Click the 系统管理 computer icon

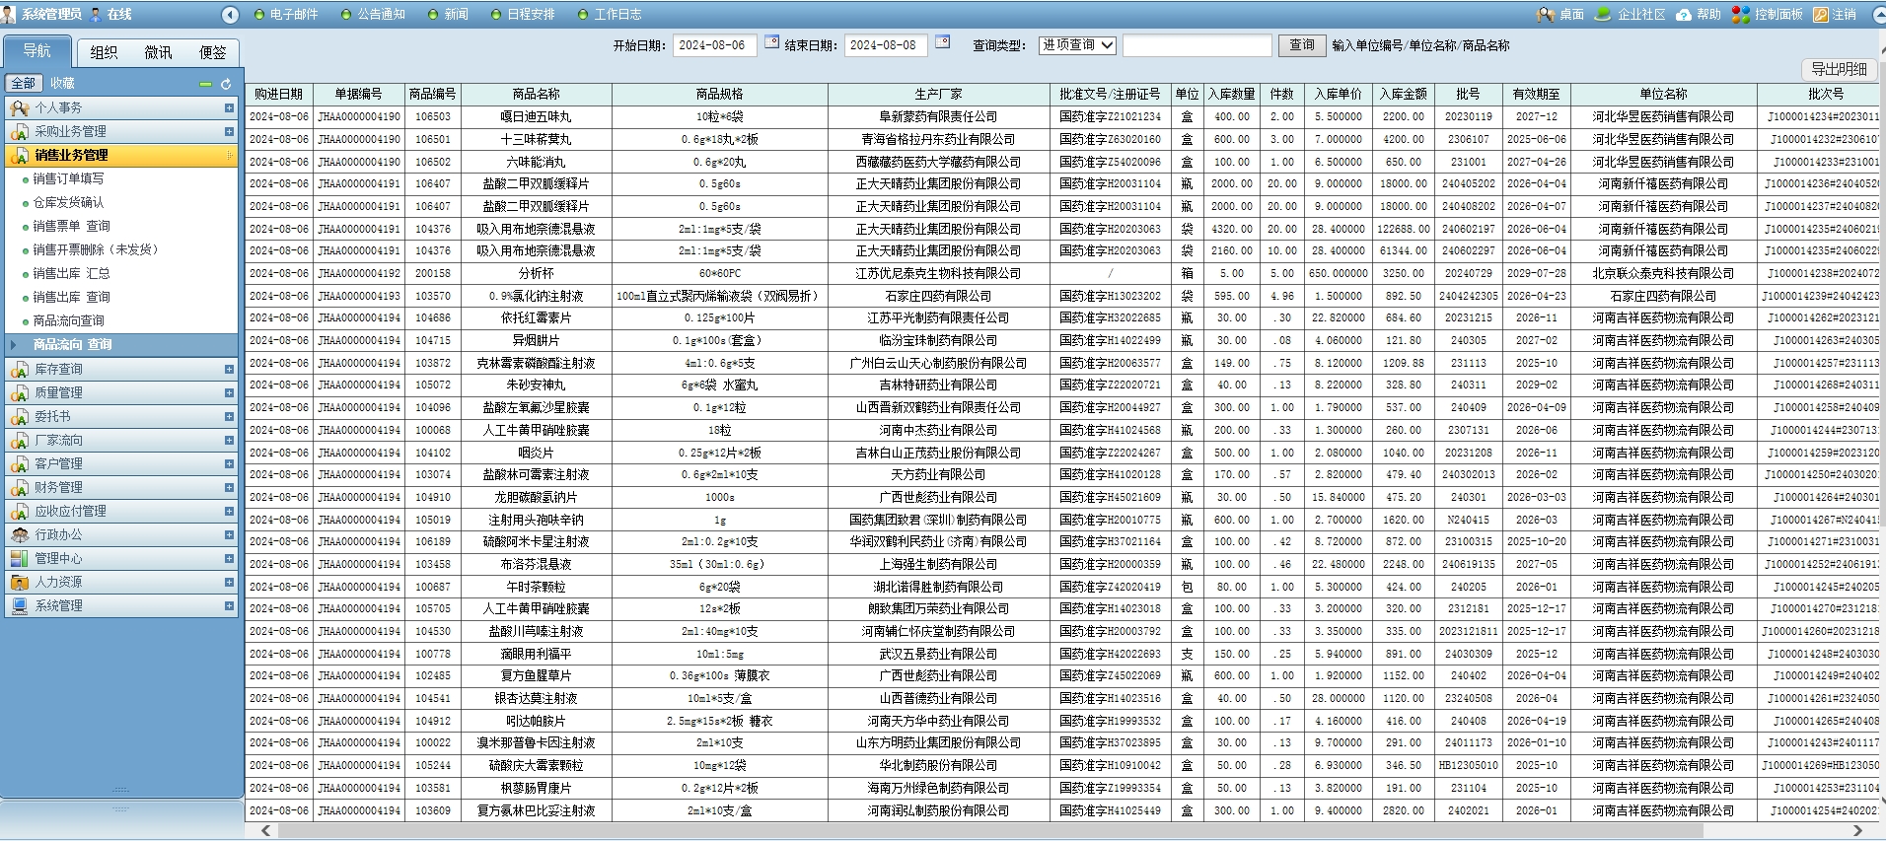[19, 605]
